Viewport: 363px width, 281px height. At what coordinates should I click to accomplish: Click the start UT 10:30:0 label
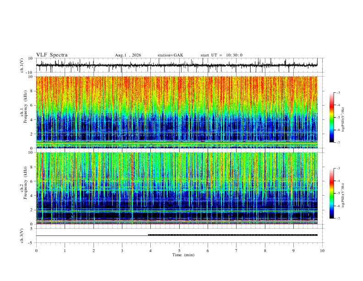click(221, 55)
